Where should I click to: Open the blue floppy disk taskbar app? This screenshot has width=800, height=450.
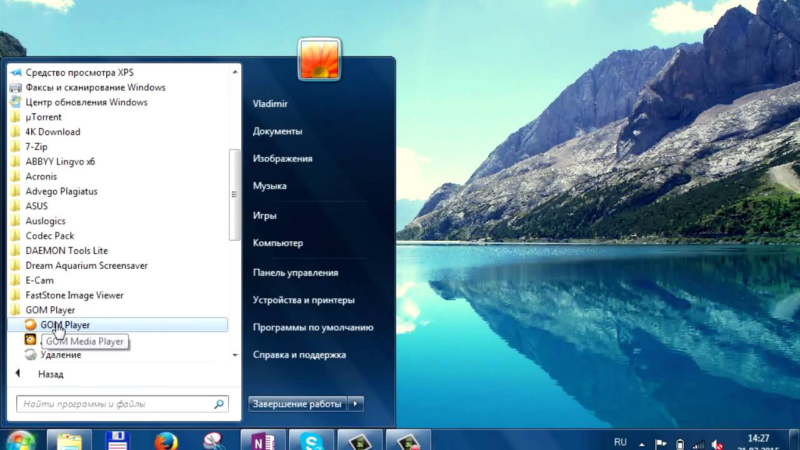click(x=117, y=441)
